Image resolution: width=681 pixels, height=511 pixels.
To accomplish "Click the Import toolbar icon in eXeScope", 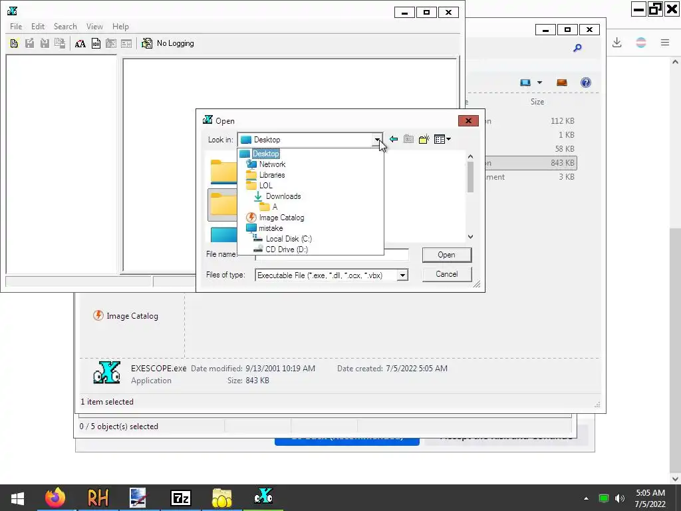I will [45, 43].
